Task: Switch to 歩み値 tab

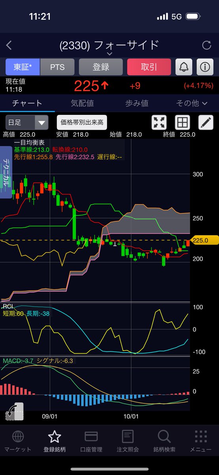Action: [137, 103]
